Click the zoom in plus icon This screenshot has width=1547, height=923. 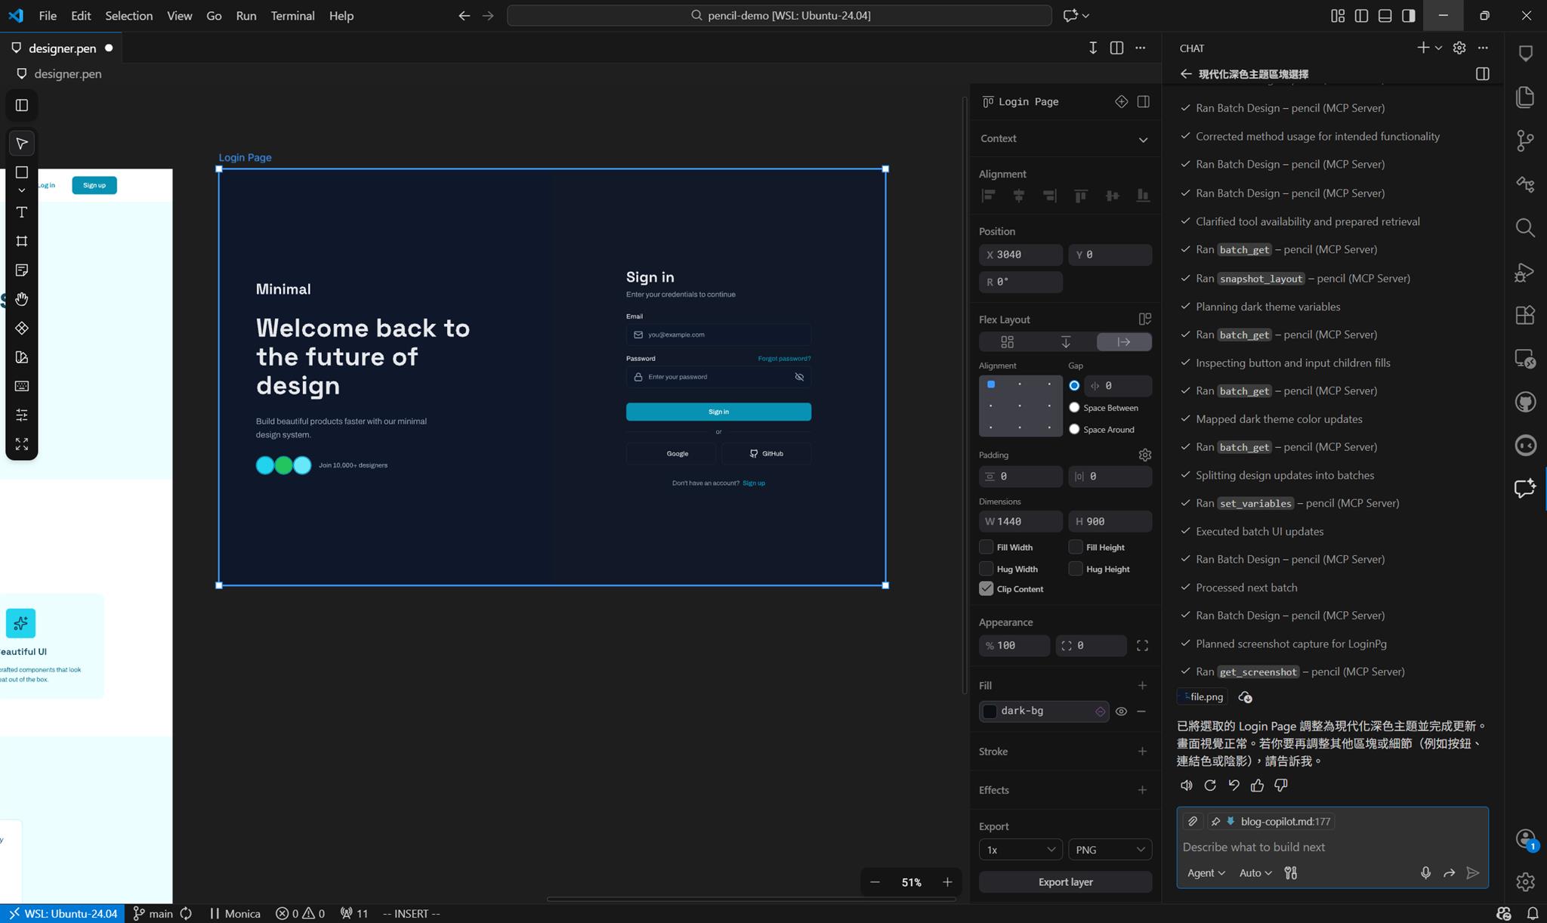tap(947, 882)
